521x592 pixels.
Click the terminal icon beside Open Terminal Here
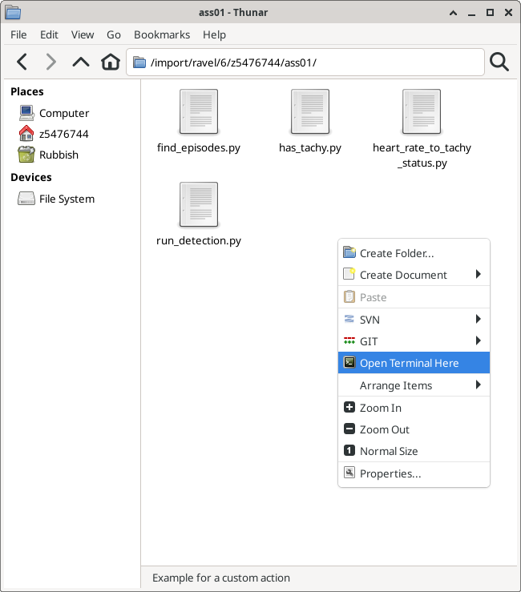click(x=349, y=362)
